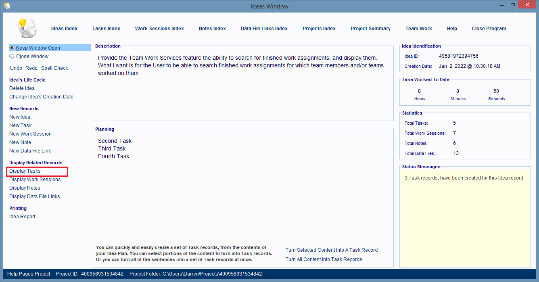The height and width of the screenshot is (282, 539).
Task: Click the Undo link
Action: [16, 68]
